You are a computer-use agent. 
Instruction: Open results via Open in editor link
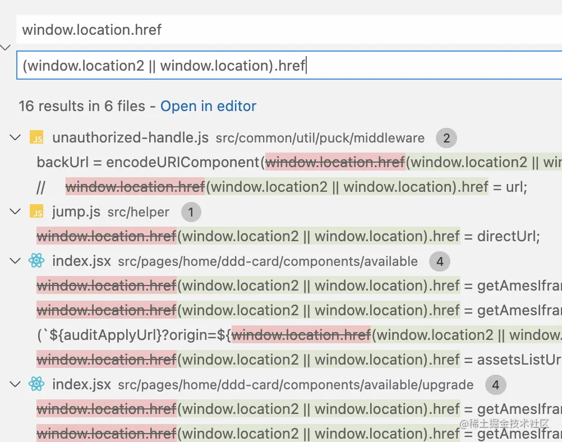pyautogui.click(x=208, y=106)
